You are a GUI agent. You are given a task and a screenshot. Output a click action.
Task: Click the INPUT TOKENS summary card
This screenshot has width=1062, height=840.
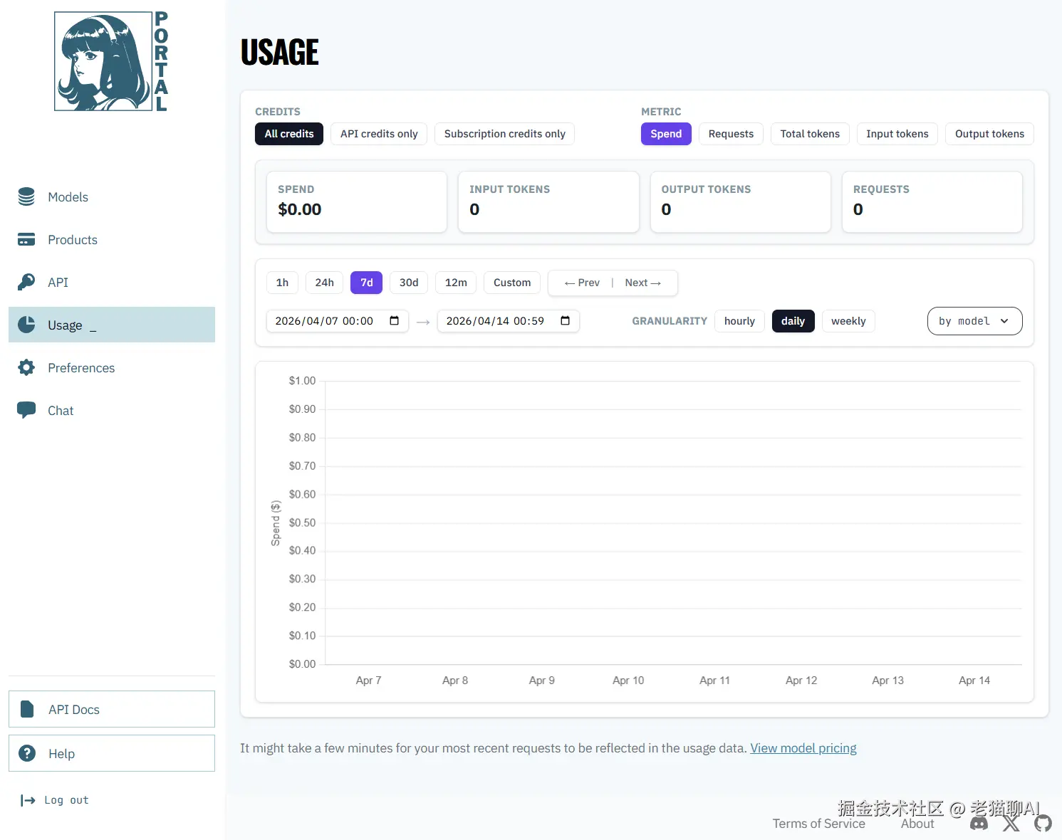click(x=548, y=201)
